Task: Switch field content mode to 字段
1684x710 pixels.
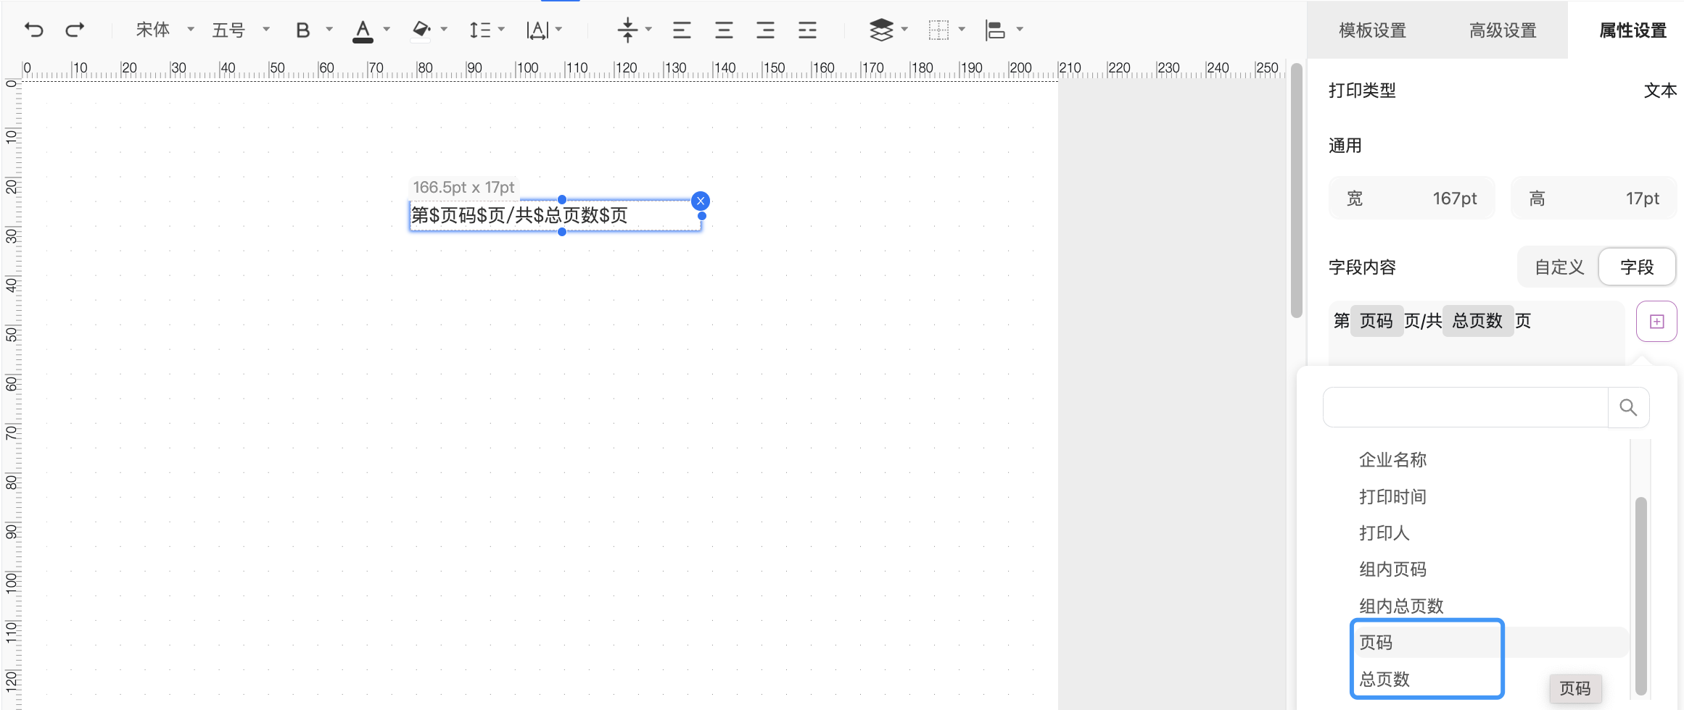Action: pyautogui.click(x=1637, y=267)
